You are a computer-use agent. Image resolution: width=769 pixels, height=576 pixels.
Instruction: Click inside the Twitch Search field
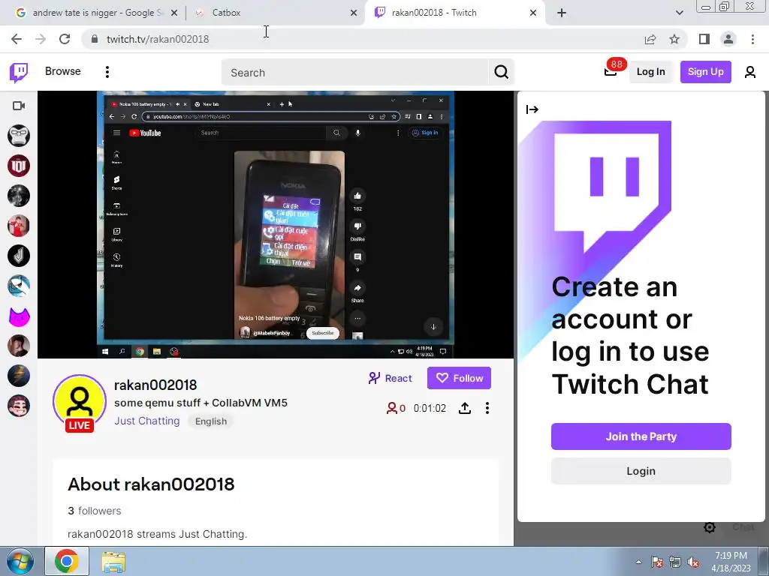[x=355, y=73]
